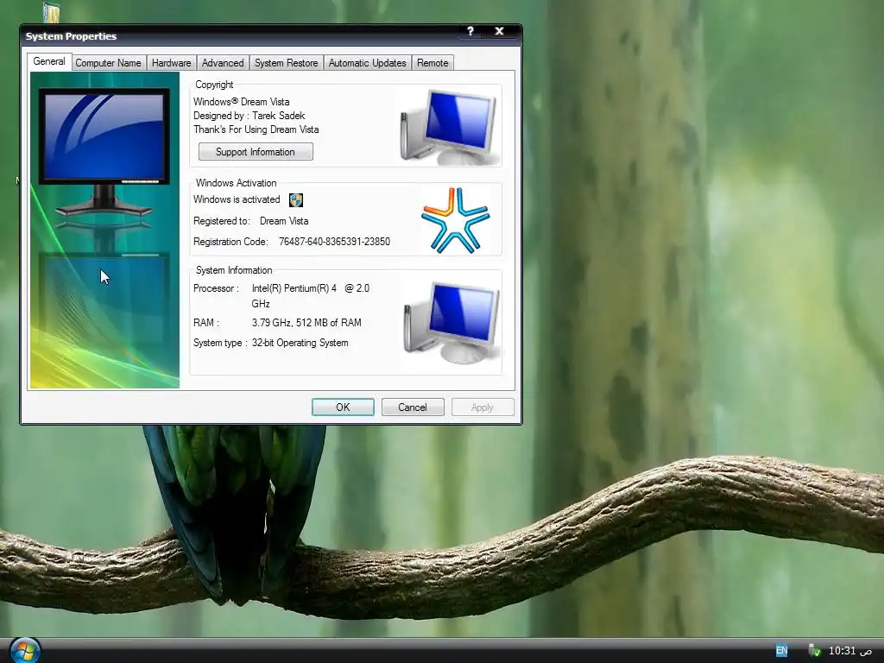Open the Computer Name tab

(108, 63)
